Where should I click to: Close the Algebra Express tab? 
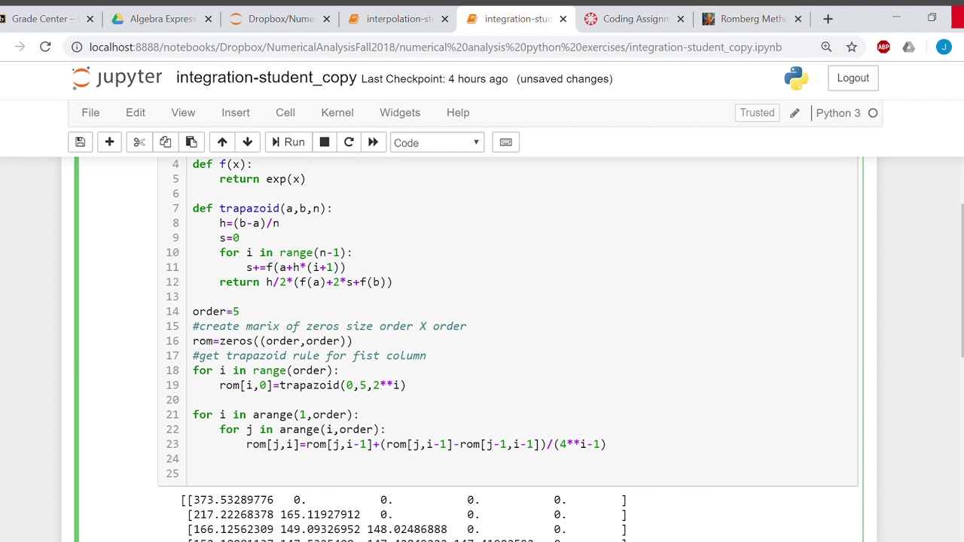click(209, 19)
